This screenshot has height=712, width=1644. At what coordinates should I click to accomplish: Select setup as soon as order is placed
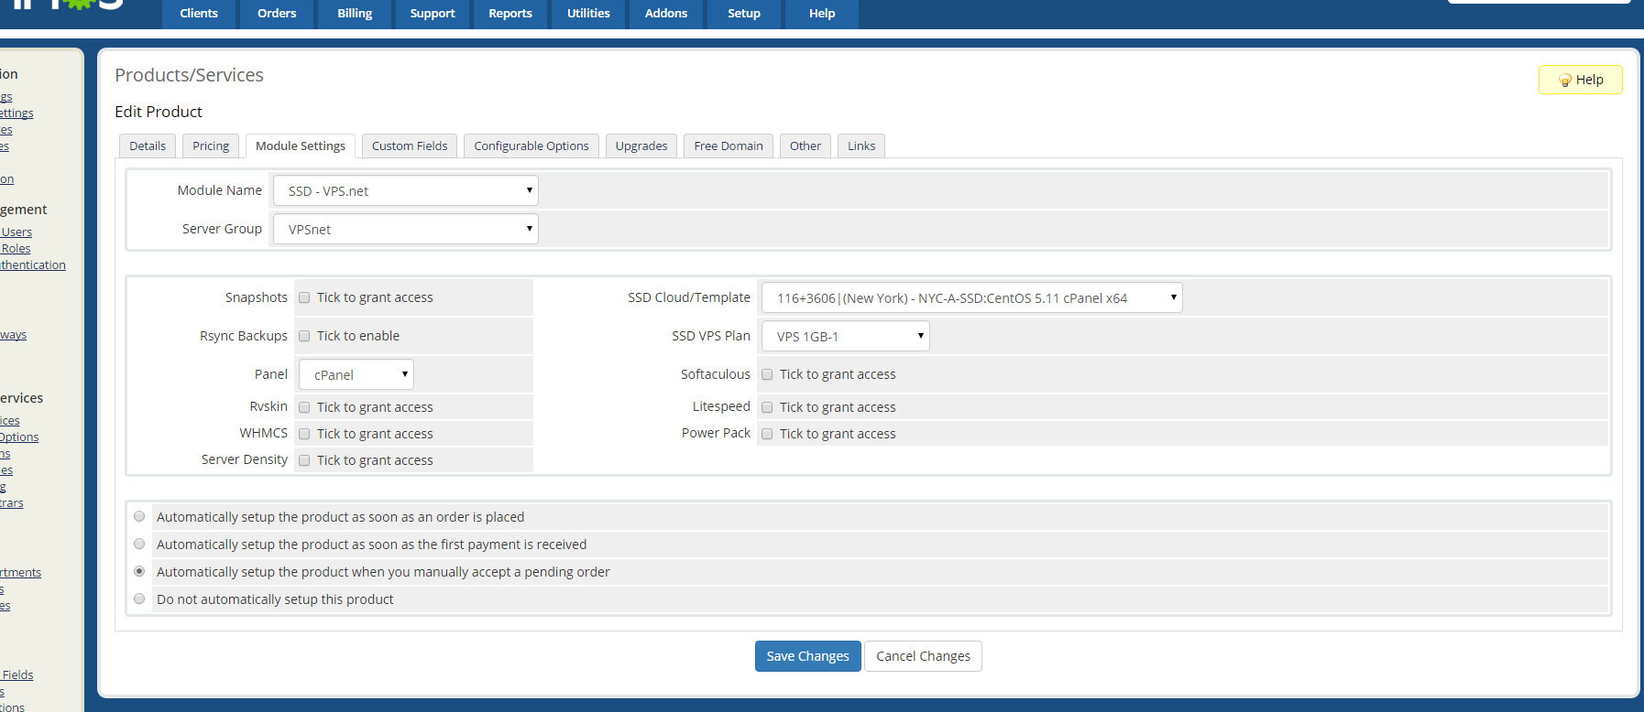(x=139, y=517)
